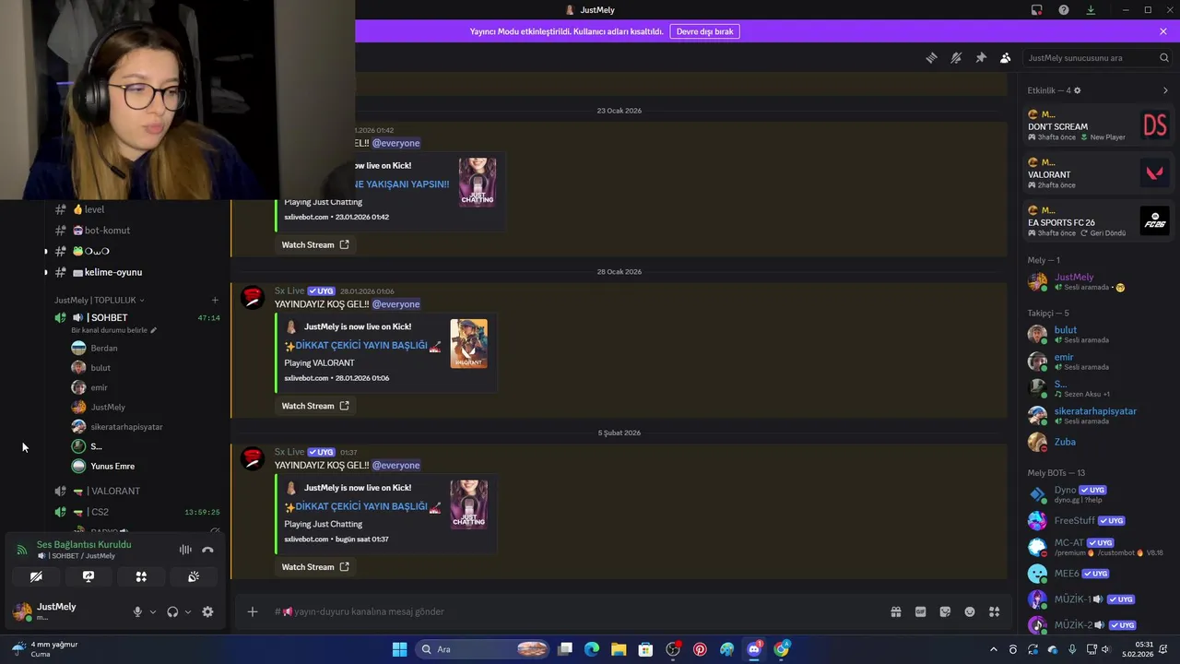This screenshot has width=1180, height=664.
Task: Open Etkinlik activity settings gear
Action: coord(1077,90)
